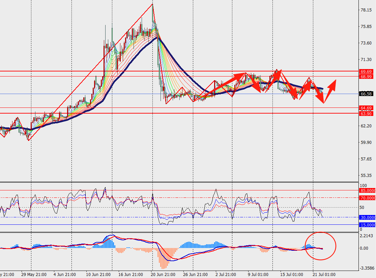The height and width of the screenshot is (278, 376).
Task: Click the MACD 2.2143 scale maximum
Action: (367, 236)
